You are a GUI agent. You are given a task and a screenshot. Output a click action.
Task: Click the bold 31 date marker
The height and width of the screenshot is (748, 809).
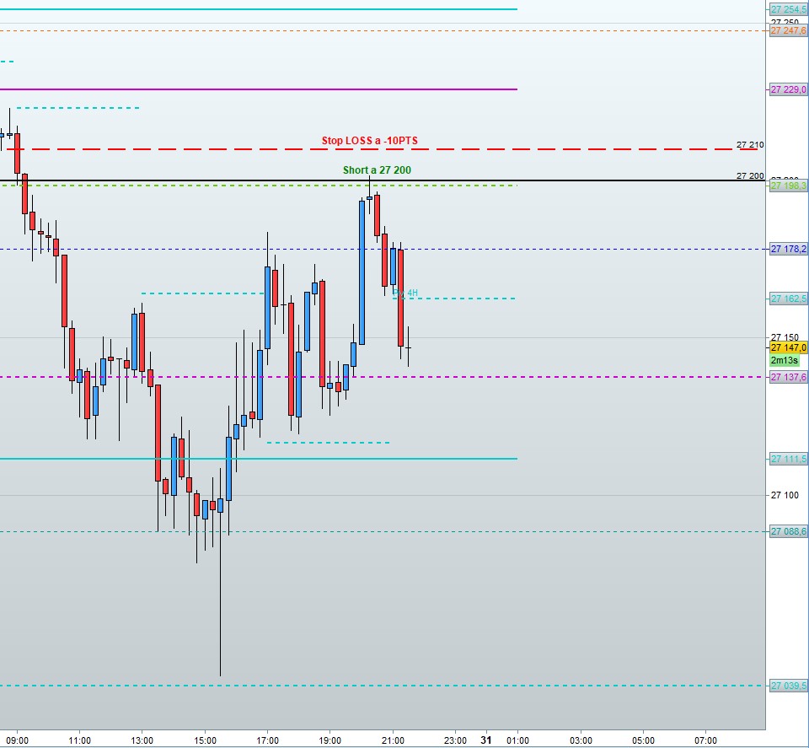tap(486, 740)
